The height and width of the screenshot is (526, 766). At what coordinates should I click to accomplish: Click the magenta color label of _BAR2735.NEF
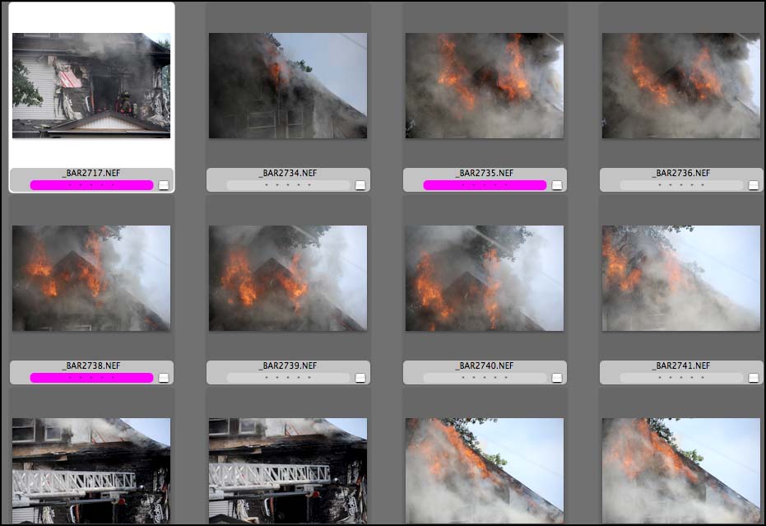click(x=485, y=185)
